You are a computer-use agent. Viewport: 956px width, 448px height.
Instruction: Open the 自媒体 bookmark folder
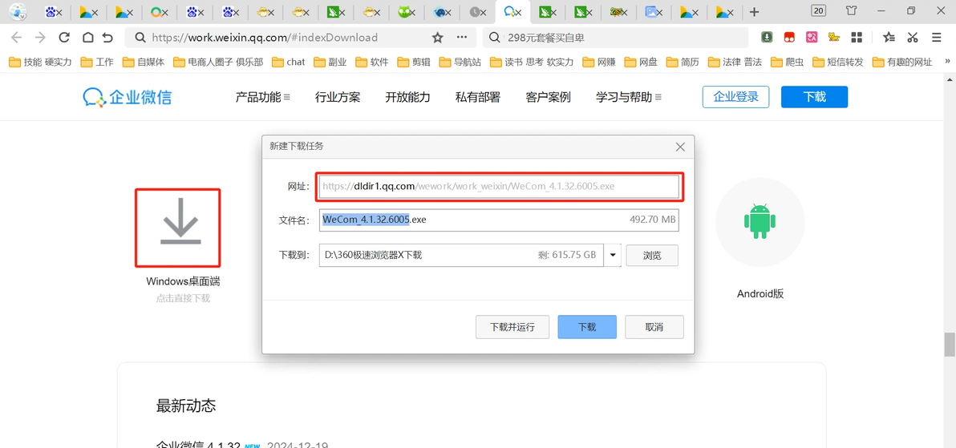coord(144,62)
